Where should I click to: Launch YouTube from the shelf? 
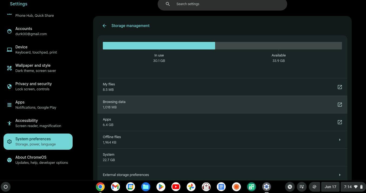point(176,187)
